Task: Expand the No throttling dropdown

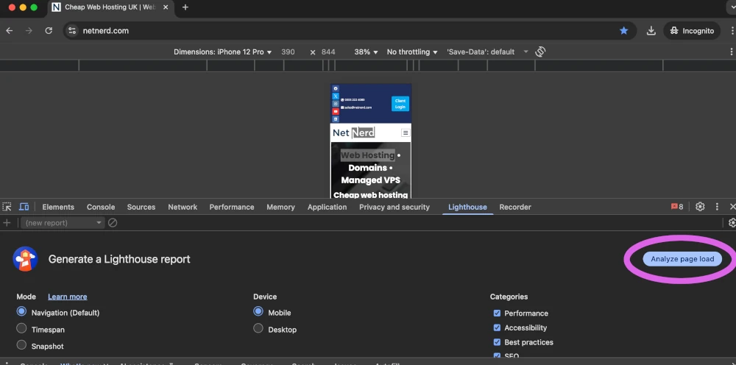Action: [x=412, y=52]
